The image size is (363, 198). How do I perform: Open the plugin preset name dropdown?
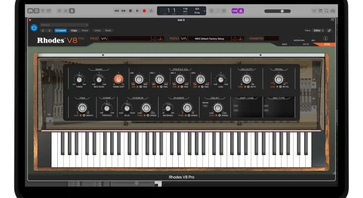64,24
